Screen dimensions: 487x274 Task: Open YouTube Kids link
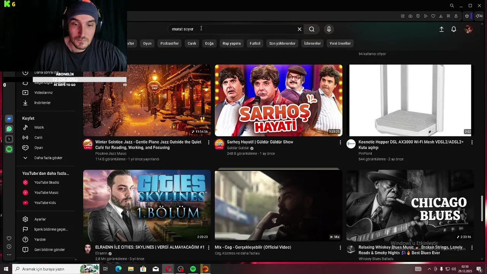tap(46, 203)
